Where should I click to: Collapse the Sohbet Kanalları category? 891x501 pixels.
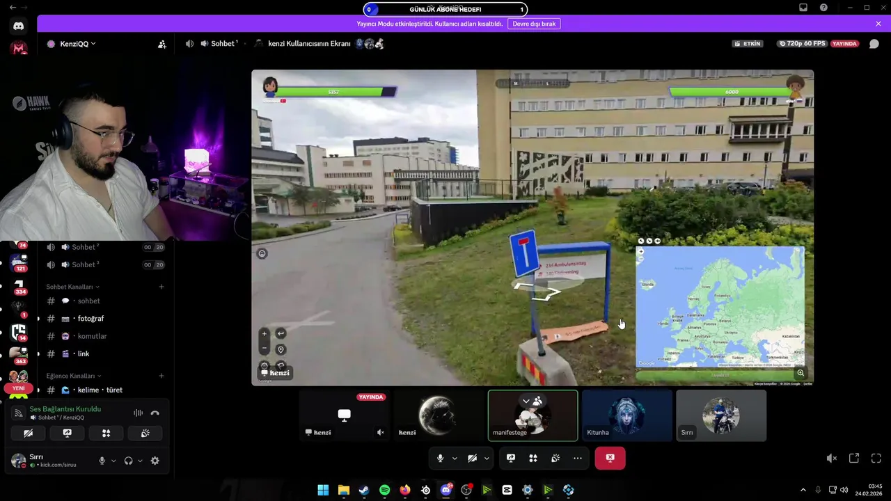[x=72, y=287]
